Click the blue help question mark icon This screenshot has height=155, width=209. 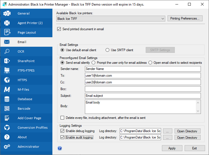coord(60,148)
